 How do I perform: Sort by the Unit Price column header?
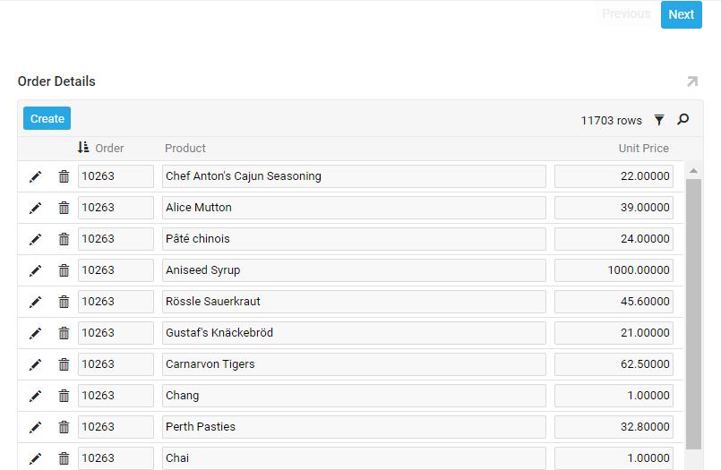[x=643, y=149]
